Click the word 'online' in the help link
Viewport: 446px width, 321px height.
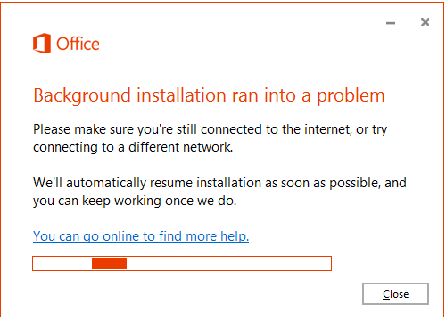click(x=120, y=236)
